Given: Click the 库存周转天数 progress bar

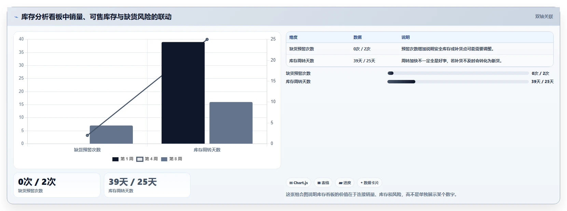Looking at the screenshot, I should (458, 82).
